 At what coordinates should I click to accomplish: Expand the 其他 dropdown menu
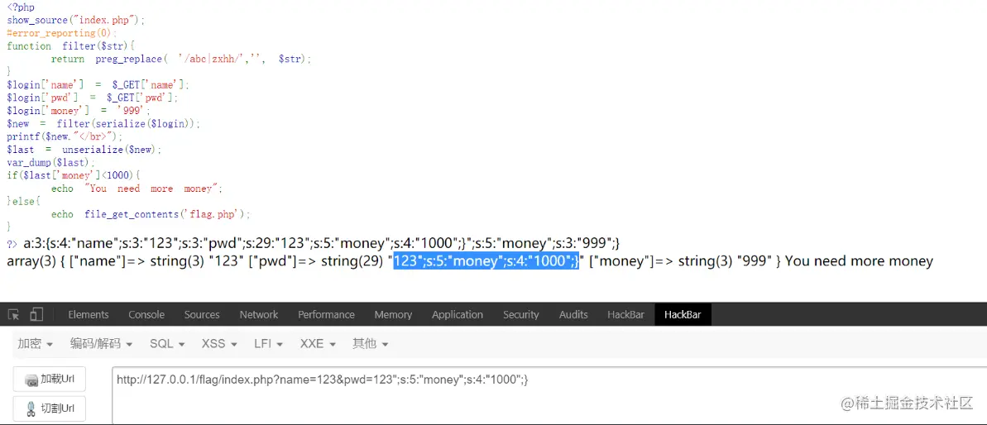[x=370, y=344]
